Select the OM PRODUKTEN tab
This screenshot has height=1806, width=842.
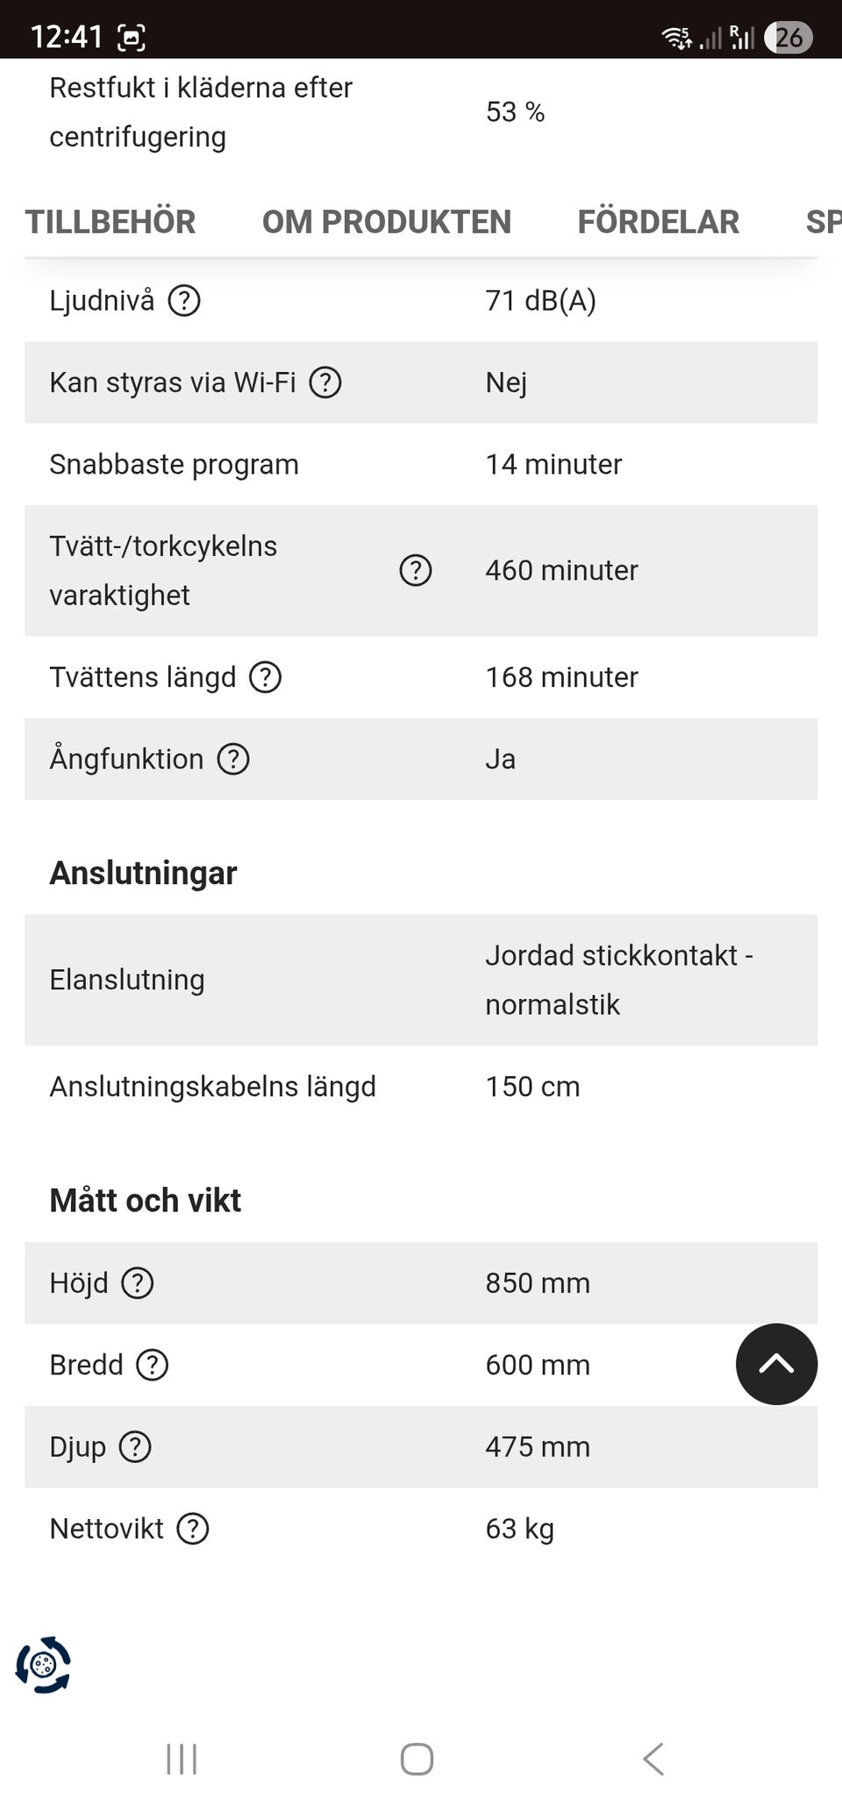coord(387,222)
